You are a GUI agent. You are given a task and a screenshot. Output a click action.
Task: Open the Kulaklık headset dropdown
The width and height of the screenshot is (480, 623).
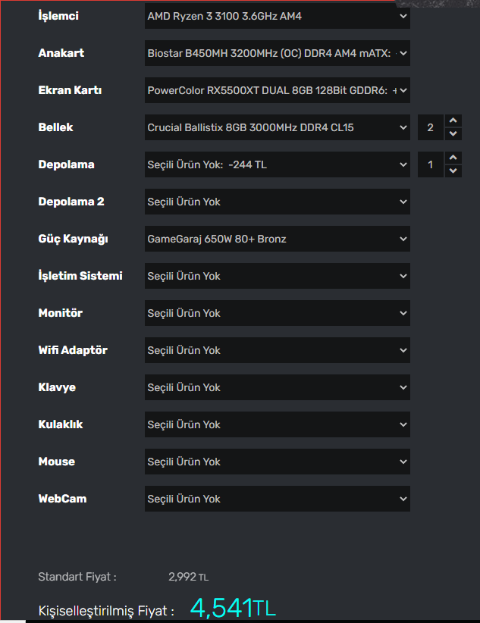pyautogui.click(x=277, y=424)
